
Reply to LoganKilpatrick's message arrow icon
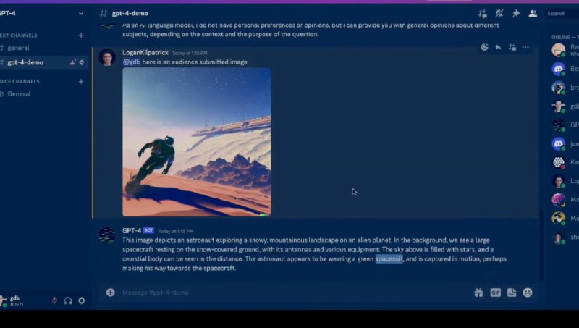coord(498,47)
